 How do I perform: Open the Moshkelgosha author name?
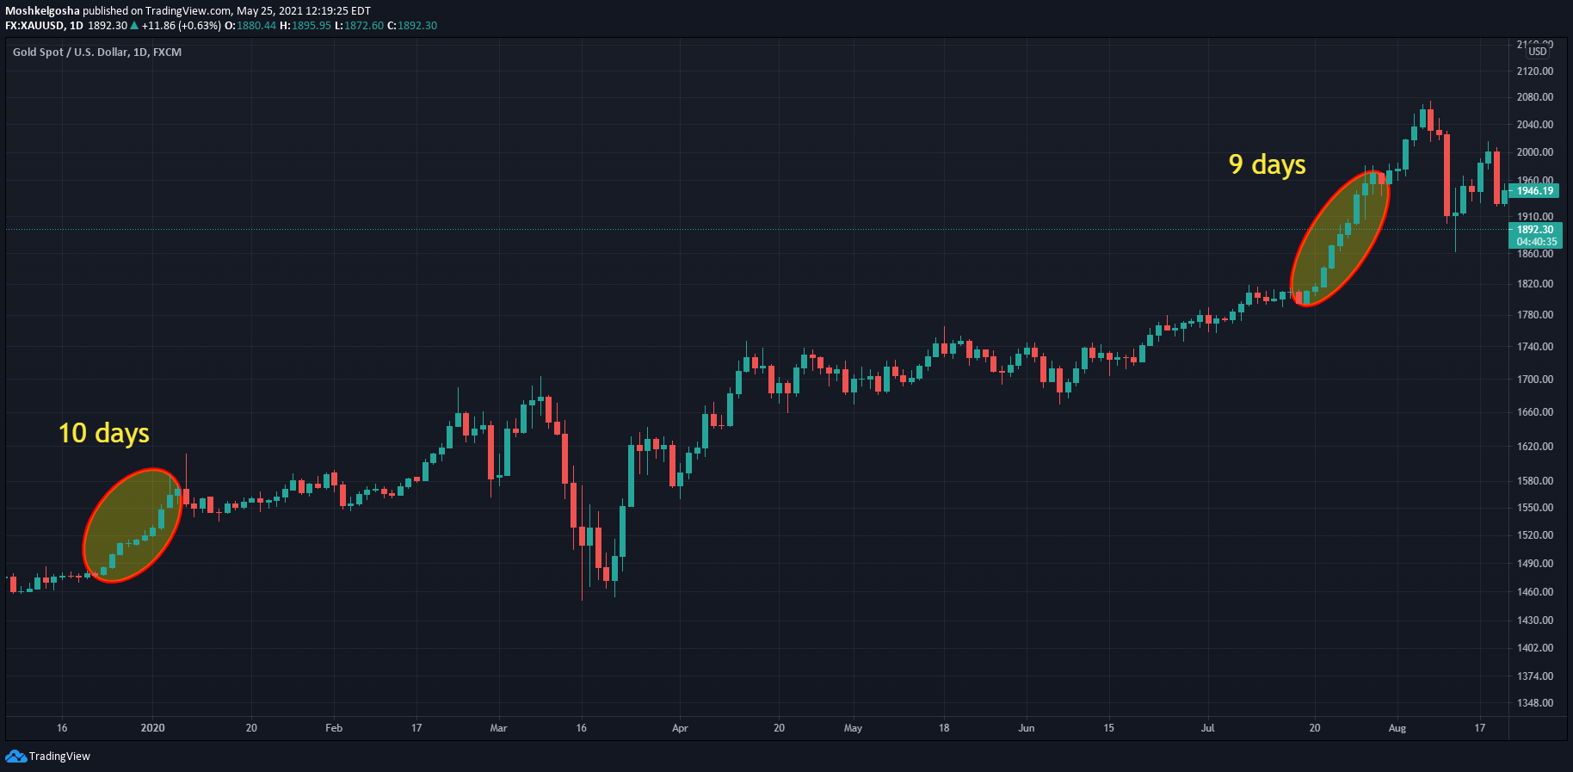tap(42, 11)
